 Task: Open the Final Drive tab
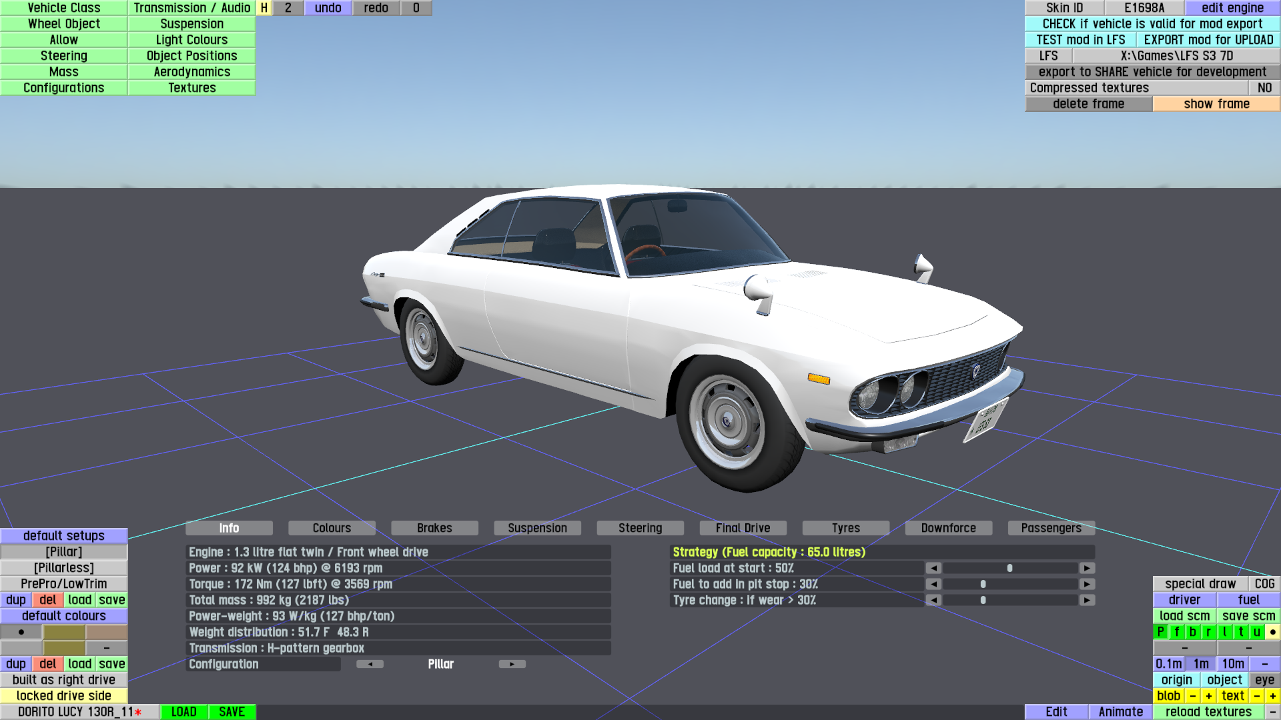pos(743,528)
